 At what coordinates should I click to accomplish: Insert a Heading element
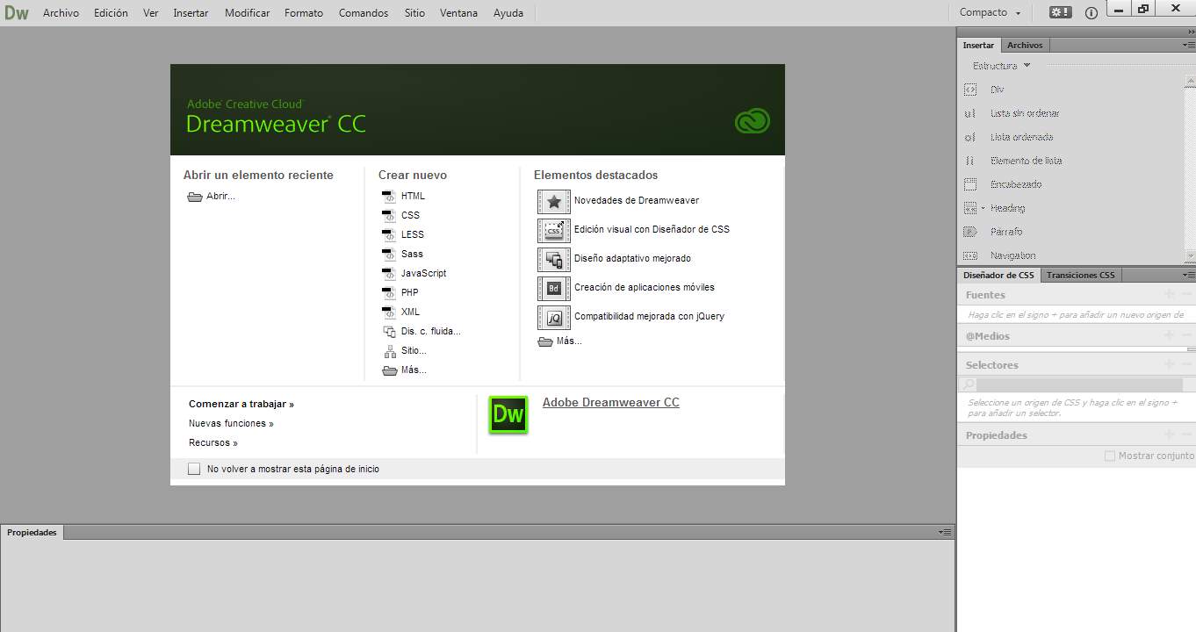[x=1007, y=208]
